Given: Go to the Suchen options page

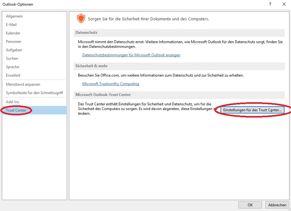Looking at the screenshot, I should pos(12,58).
